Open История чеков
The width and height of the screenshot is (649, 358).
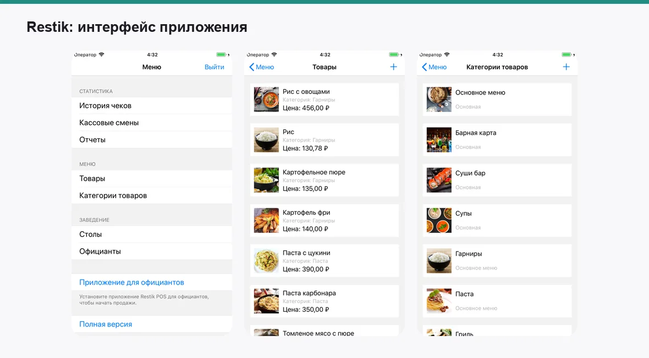click(151, 106)
